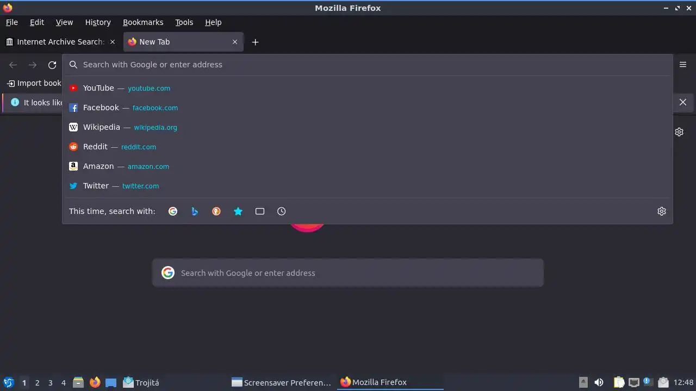
Task: Open the clipboard manager tray icon
Action: (x=619, y=382)
